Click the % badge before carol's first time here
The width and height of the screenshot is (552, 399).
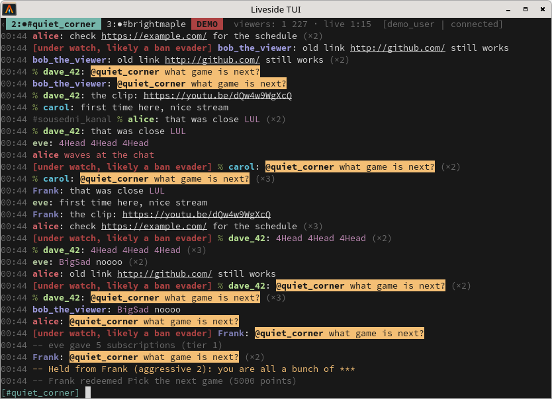[35, 108]
